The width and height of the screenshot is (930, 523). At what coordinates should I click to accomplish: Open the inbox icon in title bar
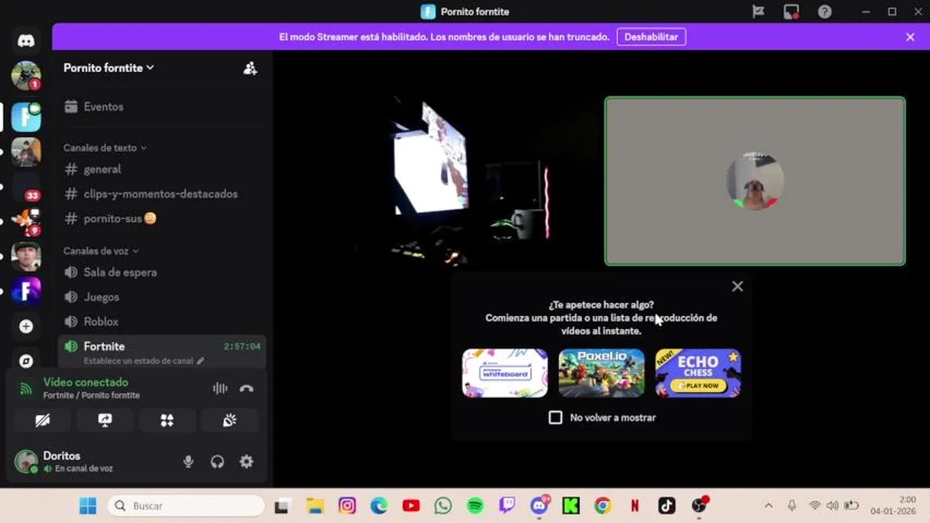click(791, 12)
